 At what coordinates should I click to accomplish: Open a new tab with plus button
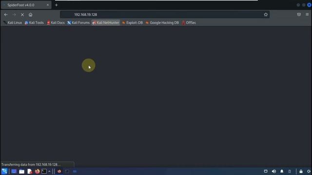click(x=57, y=5)
